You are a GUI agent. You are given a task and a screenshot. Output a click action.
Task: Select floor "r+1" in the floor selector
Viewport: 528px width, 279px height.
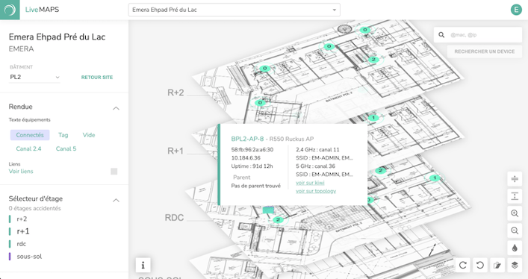(23, 231)
